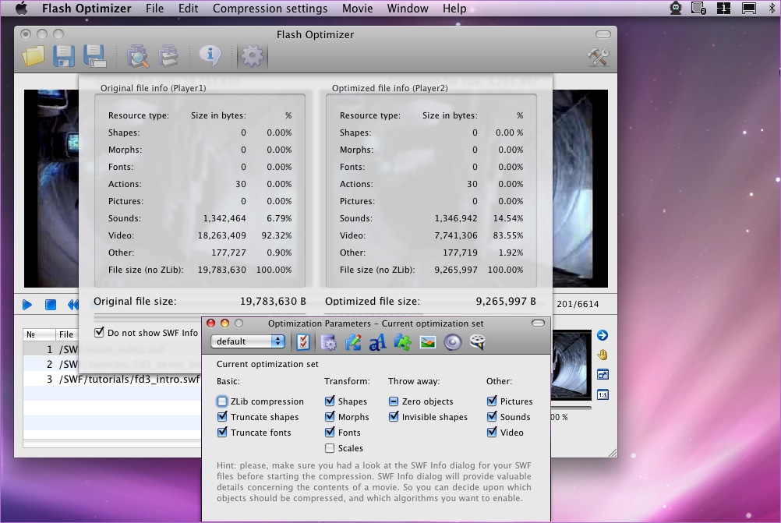Click the 'File' column header
Image resolution: width=781 pixels, height=523 pixels.
[x=66, y=334]
